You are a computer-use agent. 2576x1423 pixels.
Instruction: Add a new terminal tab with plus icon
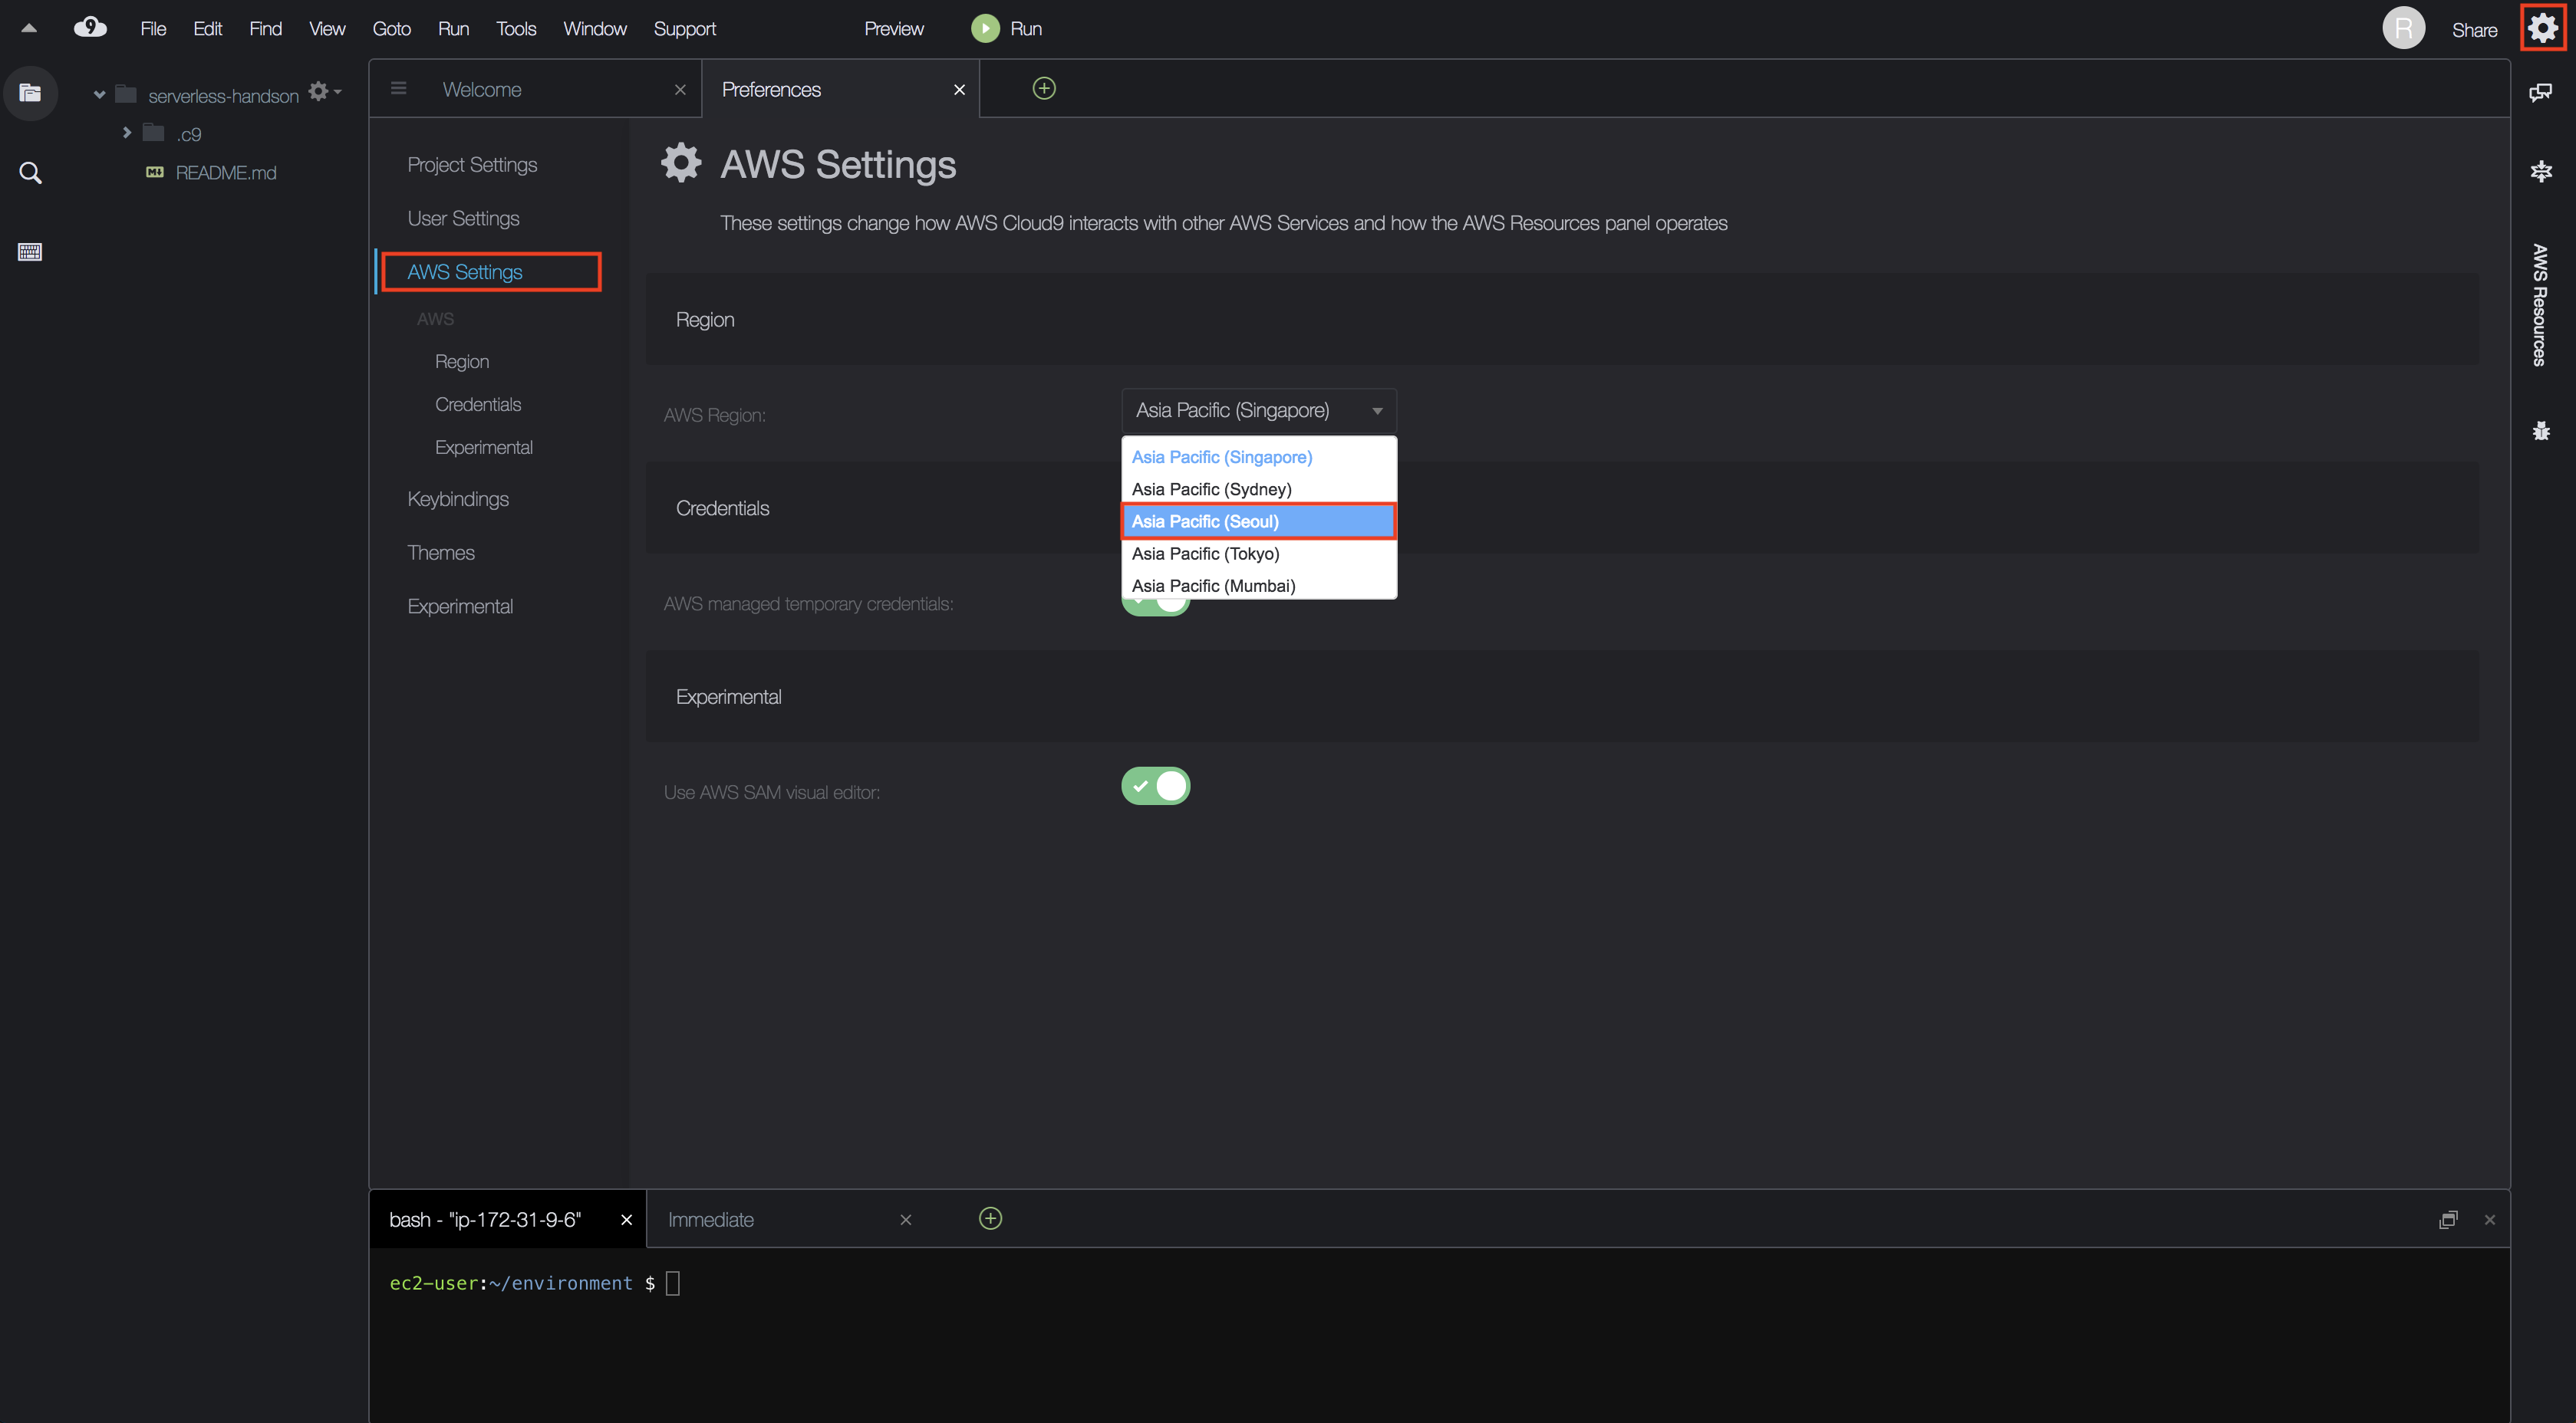point(990,1218)
